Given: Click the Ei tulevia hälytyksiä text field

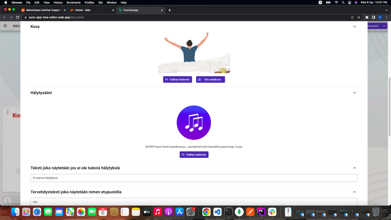Looking at the screenshot, I should point(194,178).
